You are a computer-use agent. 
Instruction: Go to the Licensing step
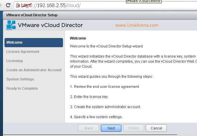point(15,61)
